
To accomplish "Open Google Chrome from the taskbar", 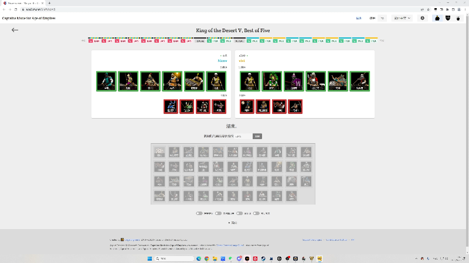I will click(x=207, y=258).
